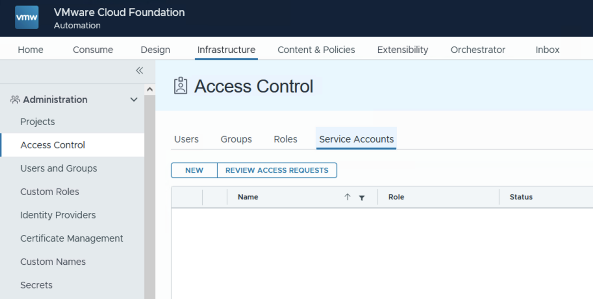The height and width of the screenshot is (299, 593).
Task: Select Custom Names in the sidebar
Action: 53,262
